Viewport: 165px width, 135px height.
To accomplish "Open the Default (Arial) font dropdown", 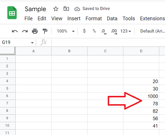I will [x=153, y=31].
